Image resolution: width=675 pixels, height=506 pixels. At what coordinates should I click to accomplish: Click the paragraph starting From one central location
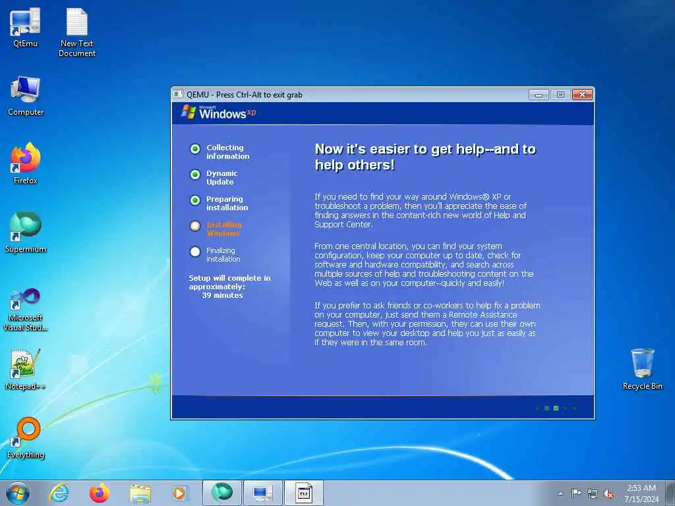424,264
